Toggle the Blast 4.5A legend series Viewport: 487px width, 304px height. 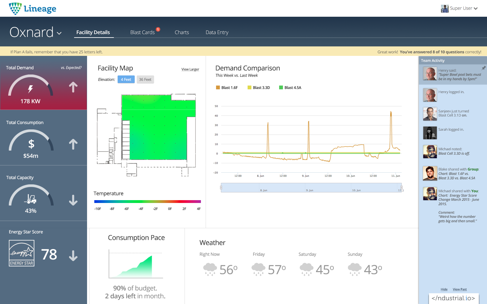(290, 88)
